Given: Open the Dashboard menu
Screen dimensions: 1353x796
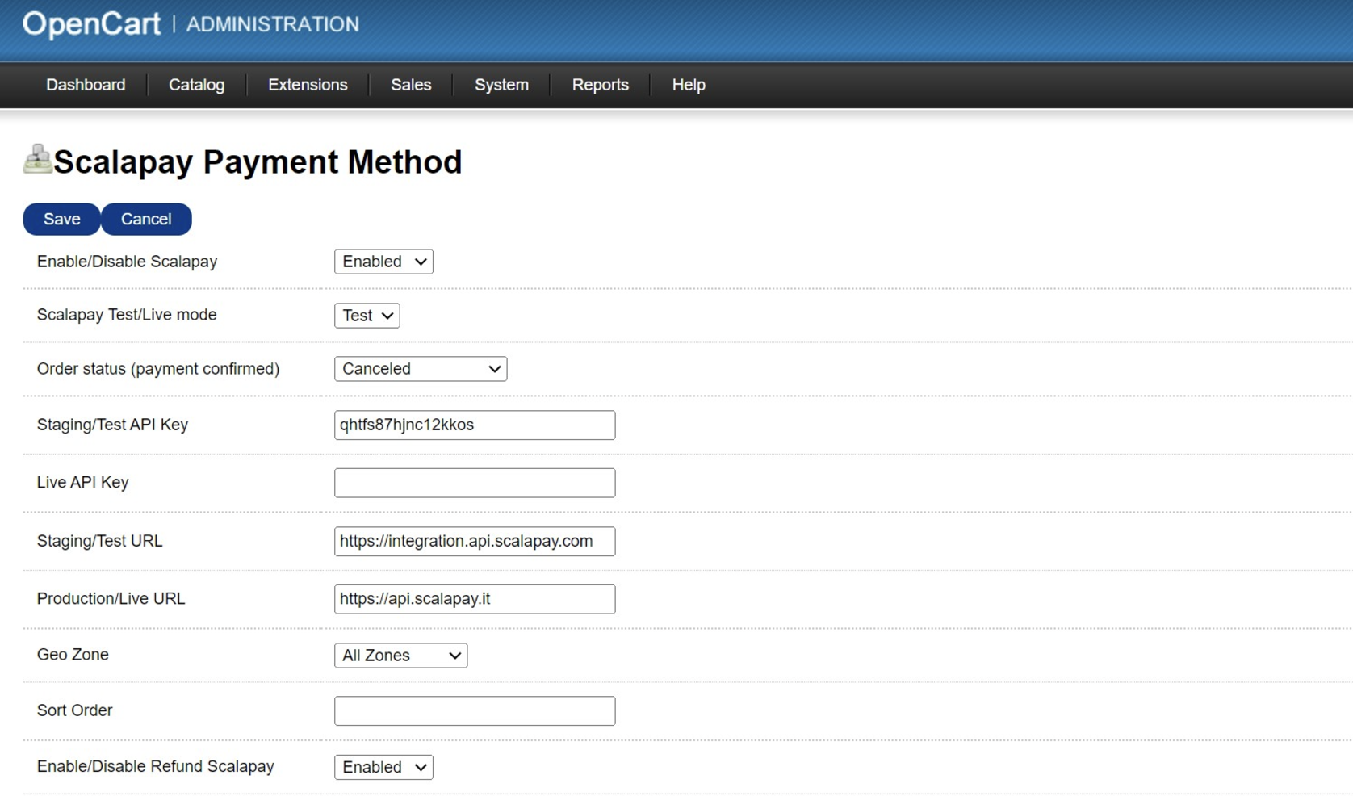Looking at the screenshot, I should [86, 85].
